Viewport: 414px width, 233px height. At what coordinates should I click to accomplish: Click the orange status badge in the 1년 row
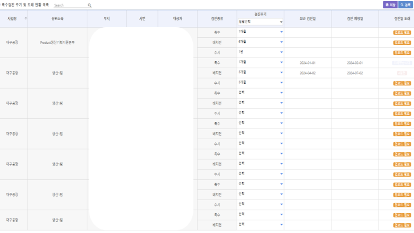pyautogui.click(x=402, y=53)
